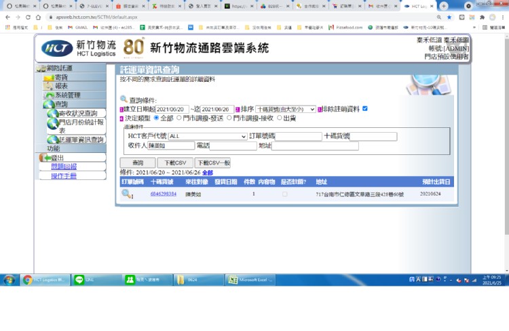The height and width of the screenshot is (331, 509).
Task: Open the 託運單資訊查詢 page
Action: [x=77, y=139]
